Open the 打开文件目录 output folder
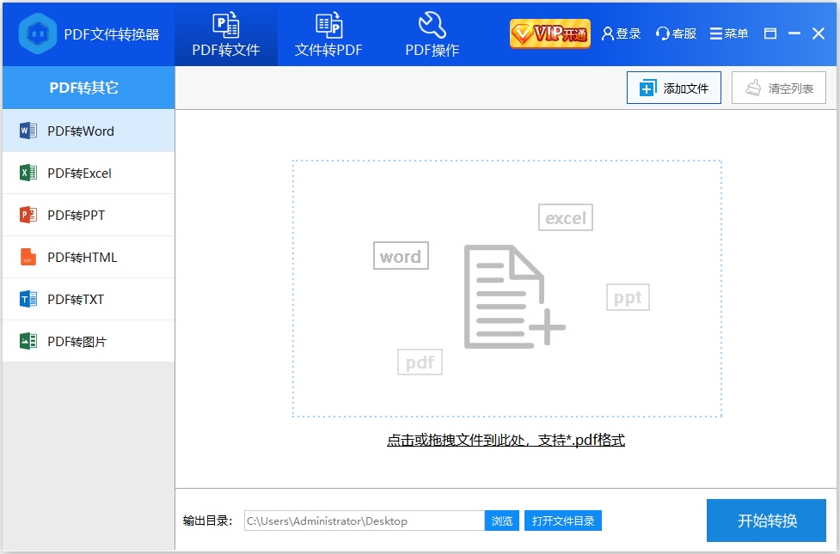The width and height of the screenshot is (840, 554). (x=563, y=521)
